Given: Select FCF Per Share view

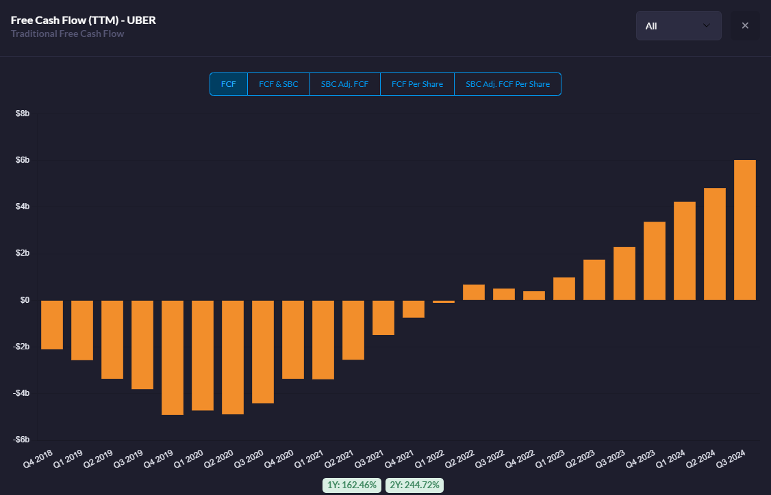Looking at the screenshot, I should click(x=417, y=84).
